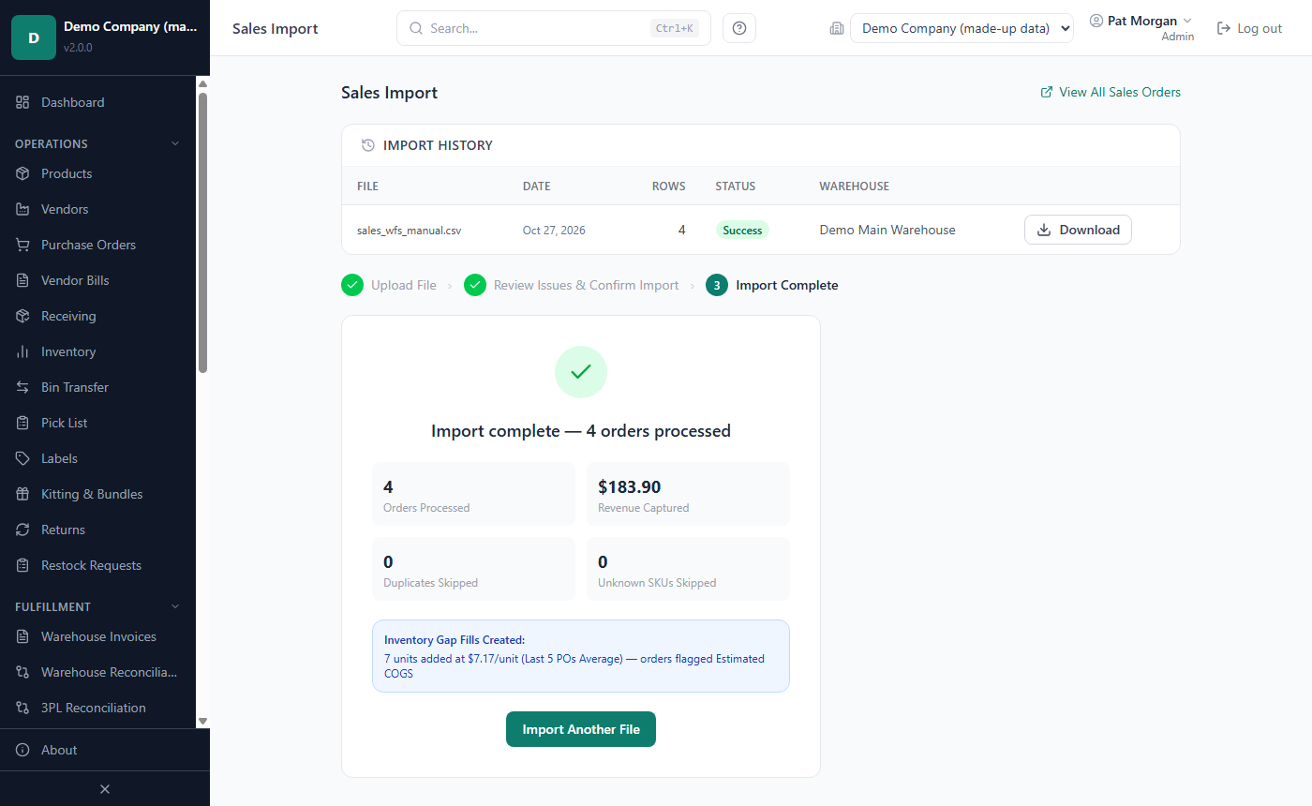Click the Labels tag icon
This screenshot has height=806, width=1312.
(22, 458)
